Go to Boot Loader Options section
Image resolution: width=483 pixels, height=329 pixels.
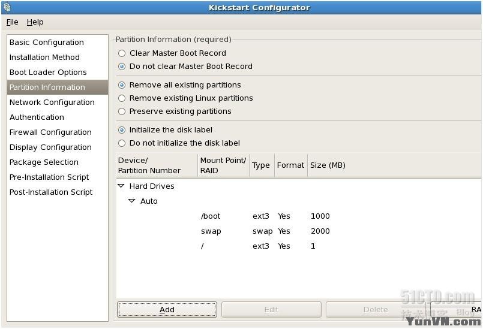tap(48, 73)
